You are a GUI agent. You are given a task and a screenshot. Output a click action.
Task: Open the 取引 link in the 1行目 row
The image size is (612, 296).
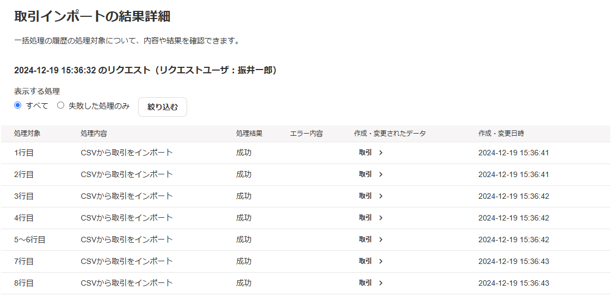371,153
